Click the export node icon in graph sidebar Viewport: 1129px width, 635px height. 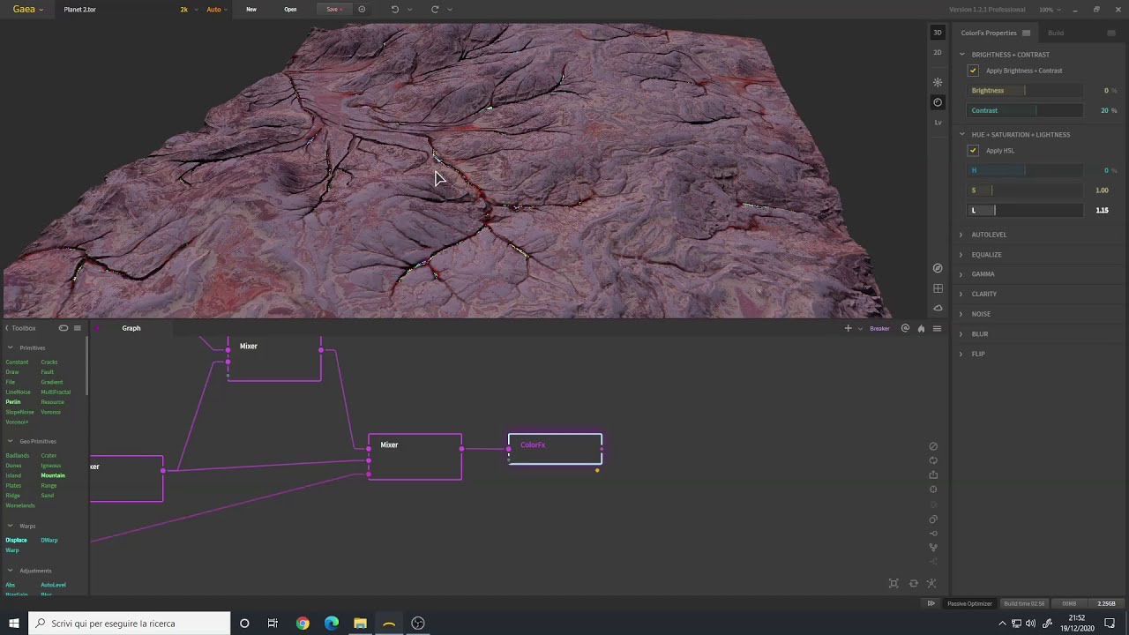(933, 474)
